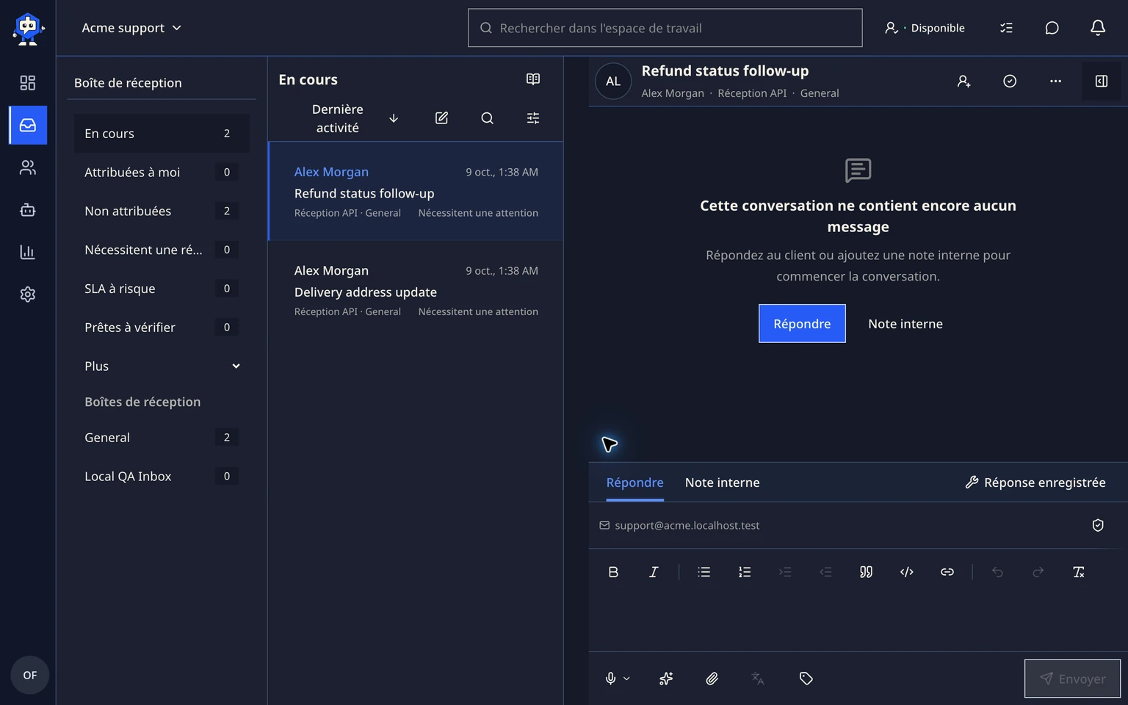Toggle bulleted list formatting

point(704,572)
